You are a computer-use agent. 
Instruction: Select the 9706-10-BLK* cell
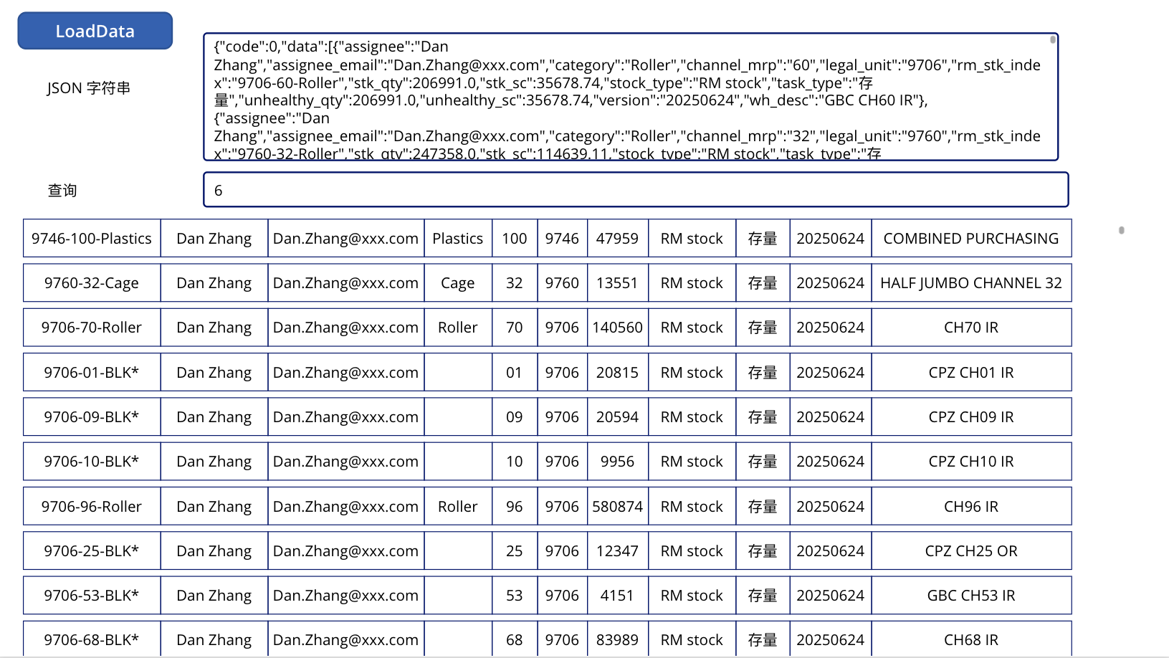pyautogui.click(x=92, y=462)
